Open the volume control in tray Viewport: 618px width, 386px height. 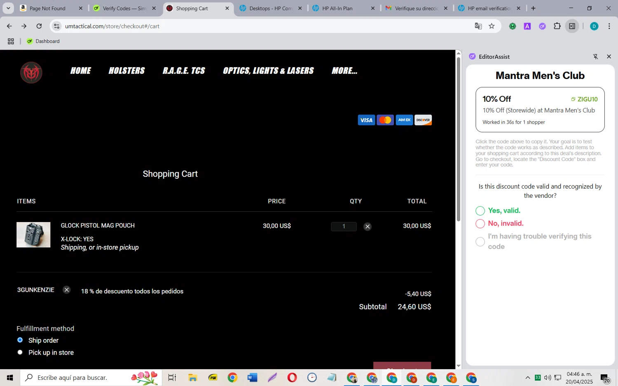[548, 377]
